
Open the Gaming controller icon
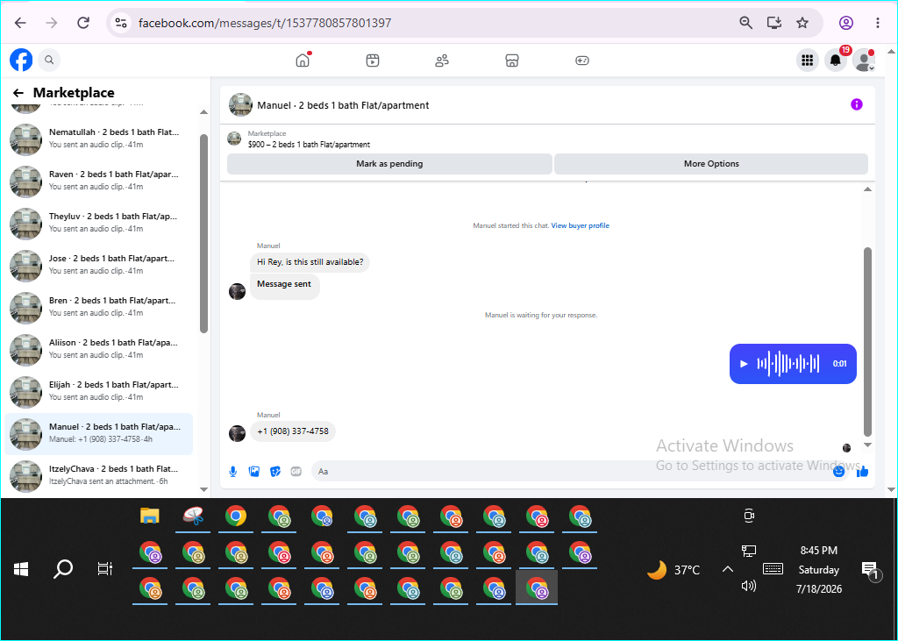pos(582,61)
